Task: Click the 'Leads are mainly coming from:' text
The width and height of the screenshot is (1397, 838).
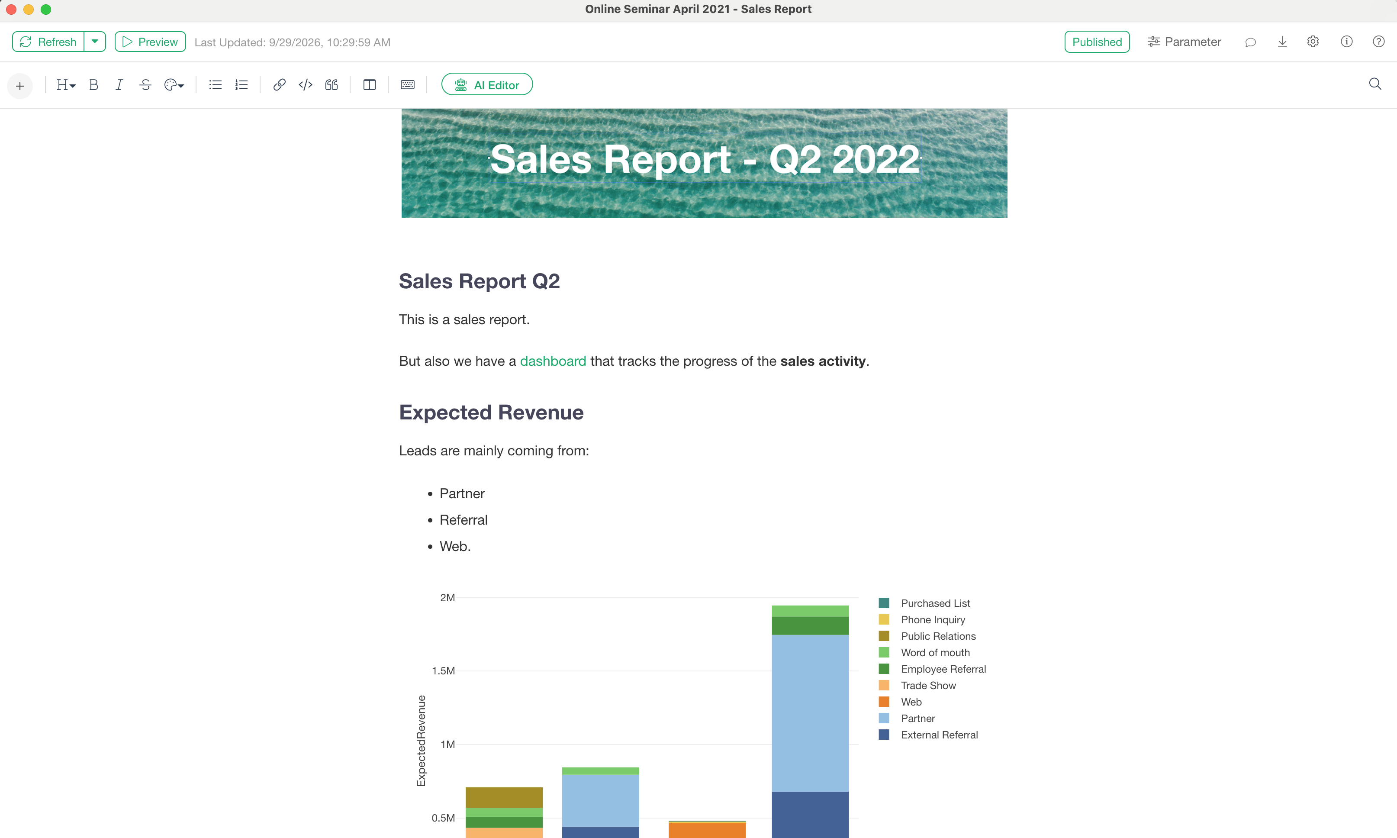Action: [494, 451]
